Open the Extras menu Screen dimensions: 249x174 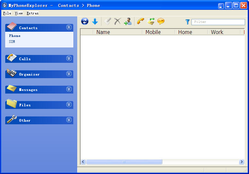(32, 13)
